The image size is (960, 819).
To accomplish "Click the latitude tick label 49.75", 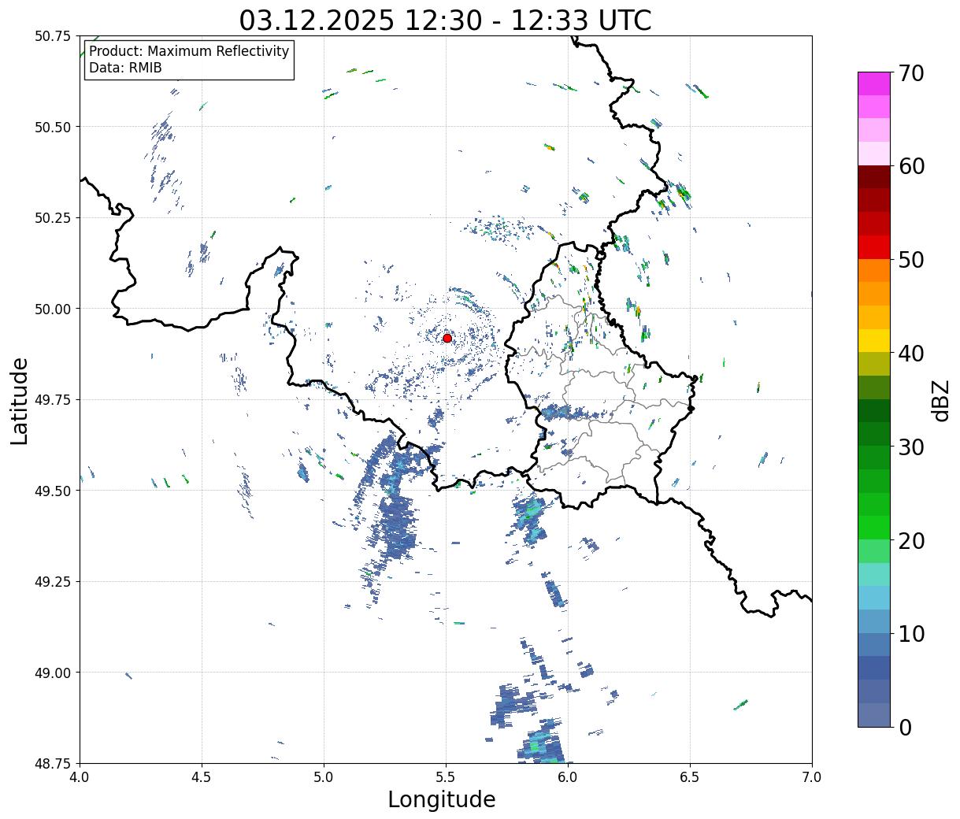I will 53,400.
